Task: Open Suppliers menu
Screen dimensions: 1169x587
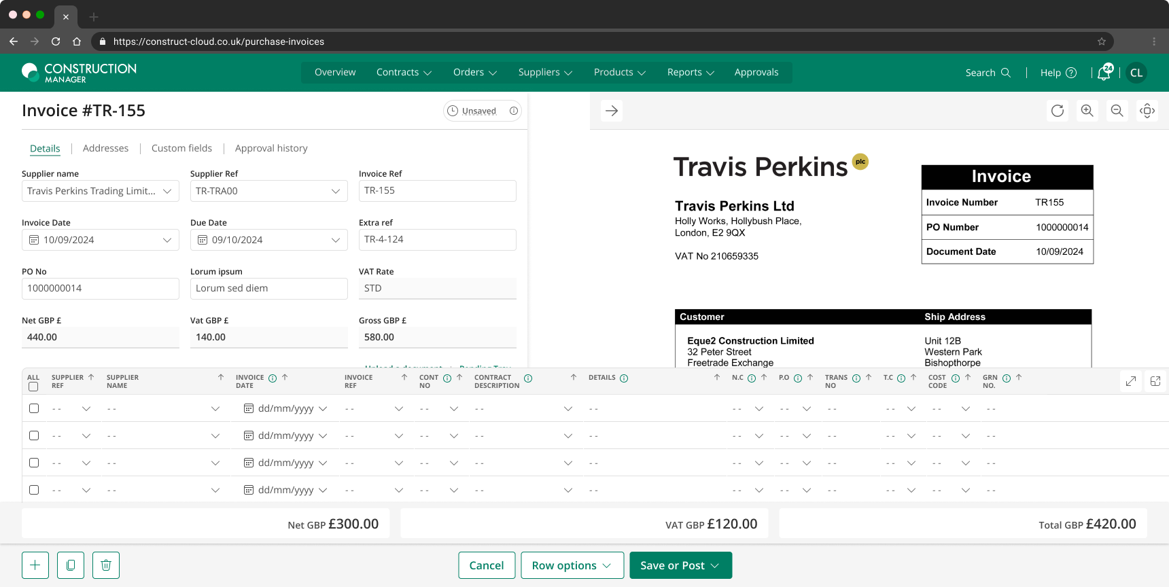Action: pyautogui.click(x=546, y=72)
